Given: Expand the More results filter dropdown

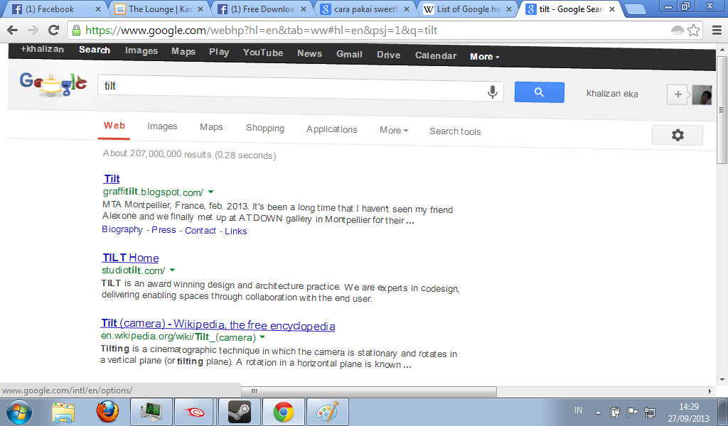Looking at the screenshot, I should 394,130.
